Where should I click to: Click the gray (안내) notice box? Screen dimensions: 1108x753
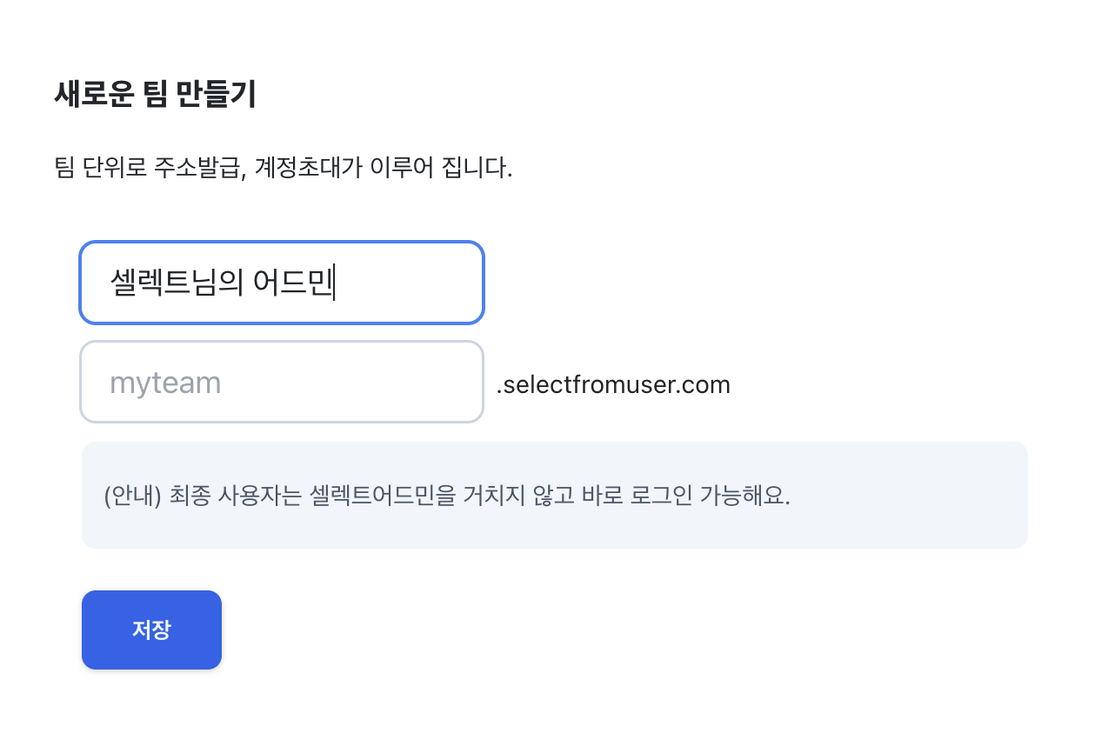pyautogui.click(x=555, y=495)
